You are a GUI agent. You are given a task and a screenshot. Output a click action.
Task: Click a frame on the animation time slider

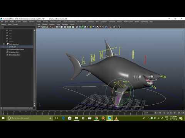coord(72,113)
